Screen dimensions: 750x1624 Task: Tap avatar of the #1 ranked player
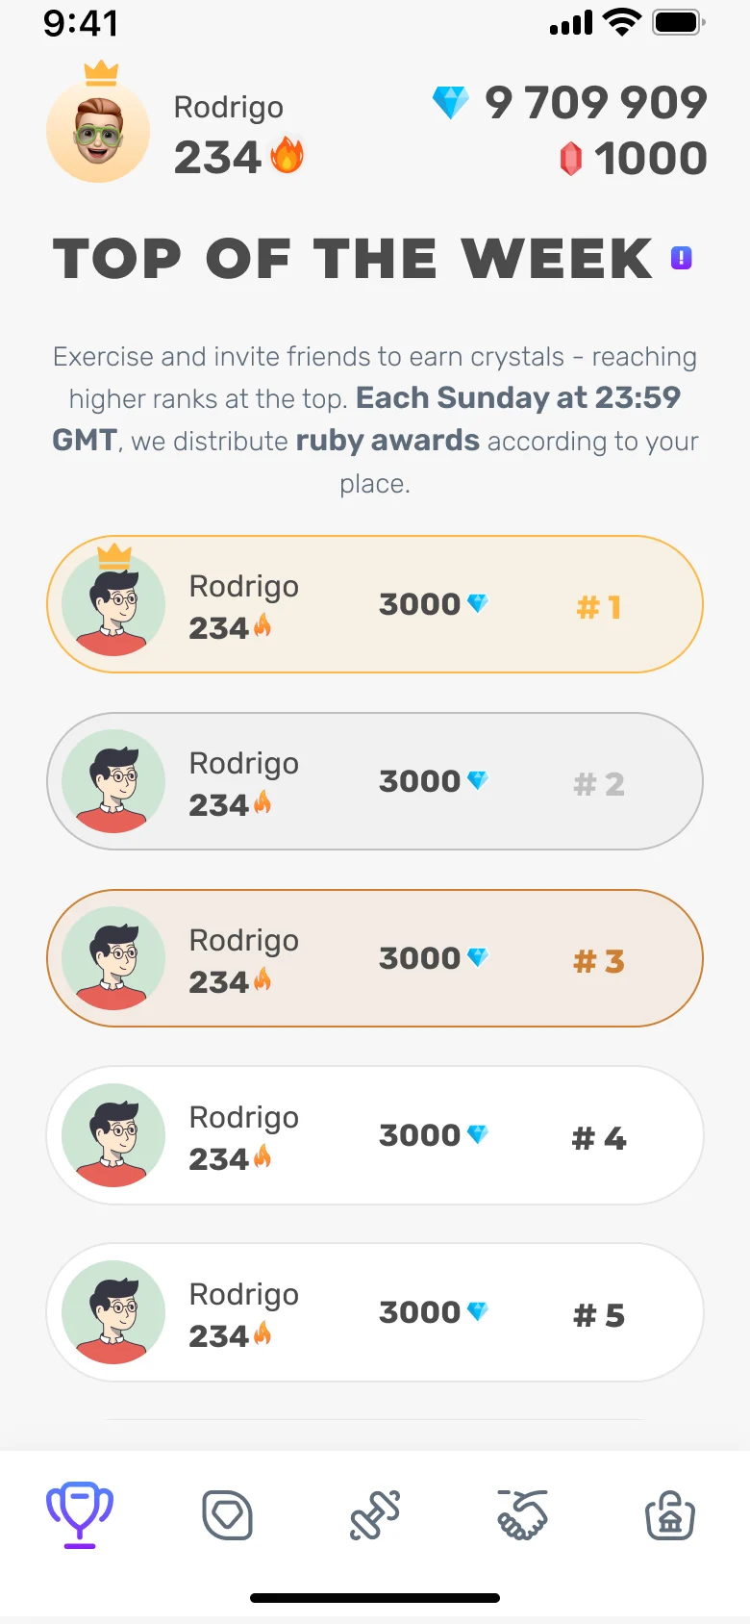tap(113, 602)
